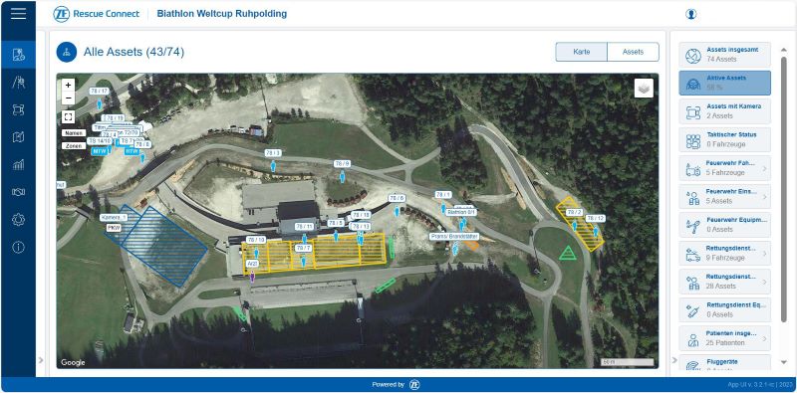The width and height of the screenshot is (797, 393).
Task: Switch to the Karte tab
Action: tap(582, 52)
